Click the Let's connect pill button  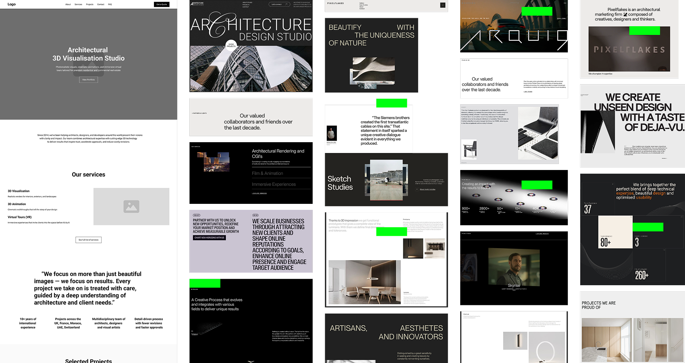tap(279, 4)
